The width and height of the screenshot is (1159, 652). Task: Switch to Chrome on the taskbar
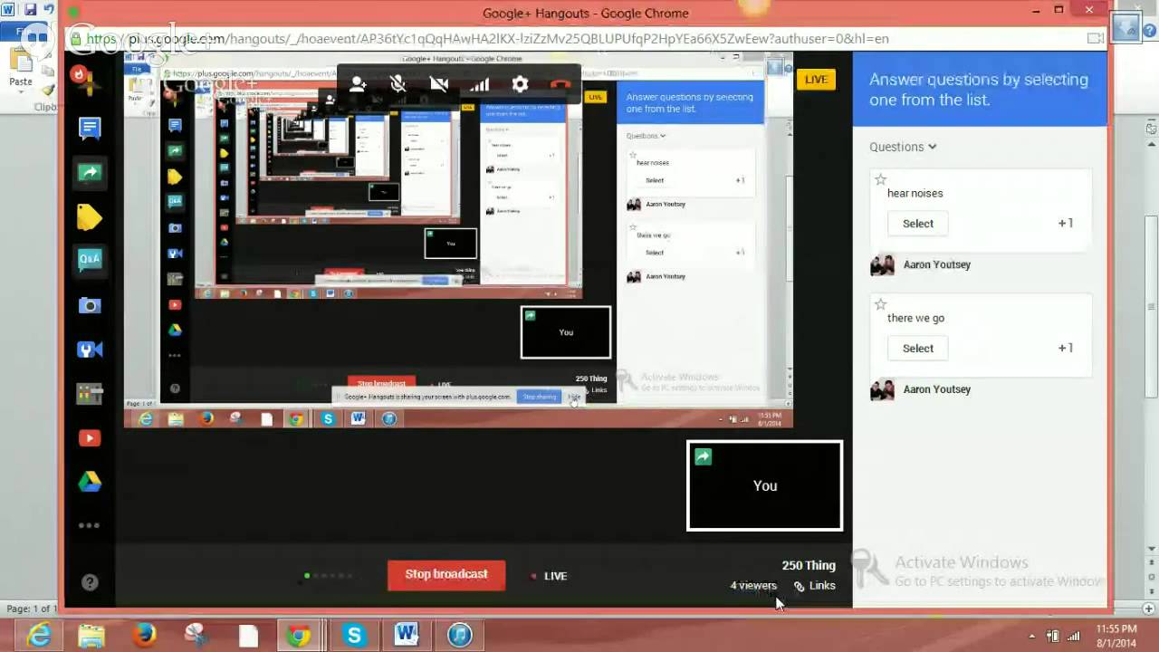(300, 636)
